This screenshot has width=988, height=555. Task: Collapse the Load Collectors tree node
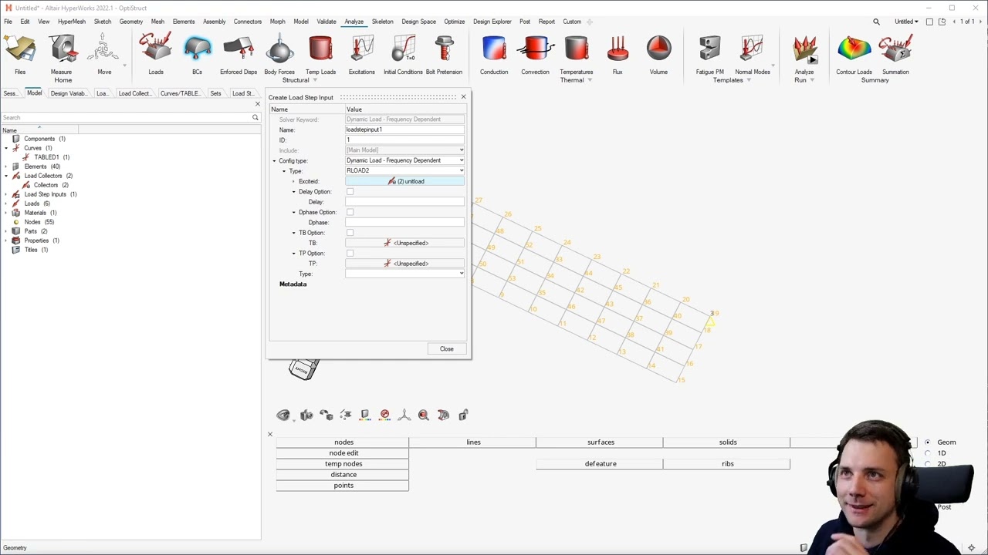point(6,176)
